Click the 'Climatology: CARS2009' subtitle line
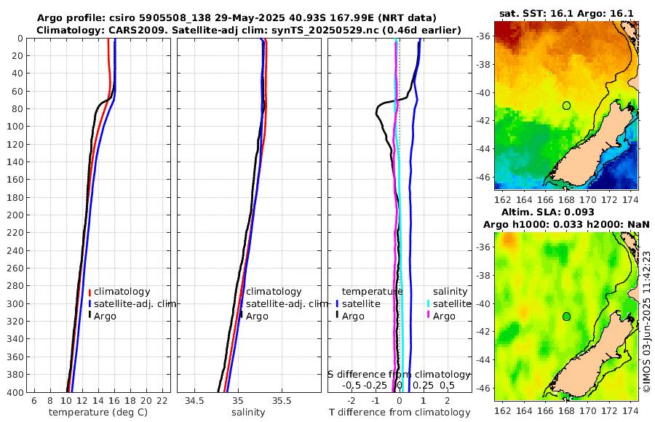The width and height of the screenshot is (655, 422). (x=249, y=30)
